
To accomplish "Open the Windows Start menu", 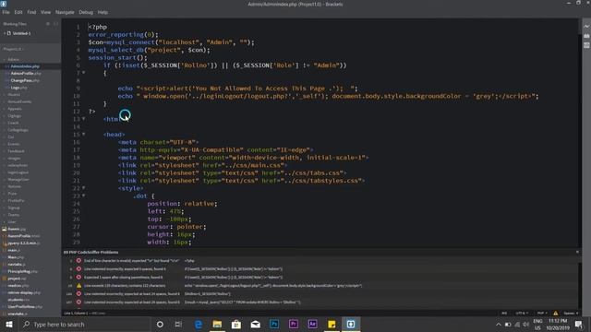I will coord(8,325).
